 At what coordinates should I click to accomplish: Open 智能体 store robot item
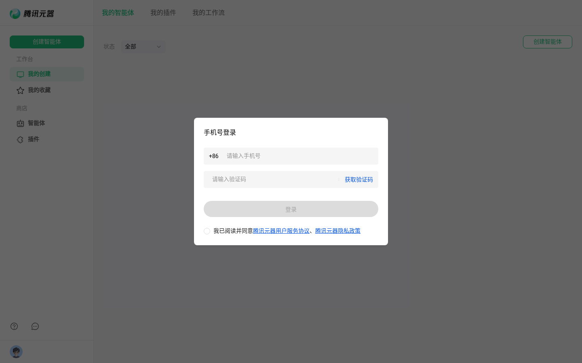tap(47, 123)
